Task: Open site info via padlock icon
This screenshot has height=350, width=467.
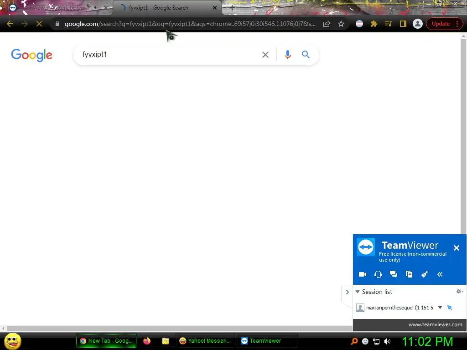Action: [x=57, y=24]
